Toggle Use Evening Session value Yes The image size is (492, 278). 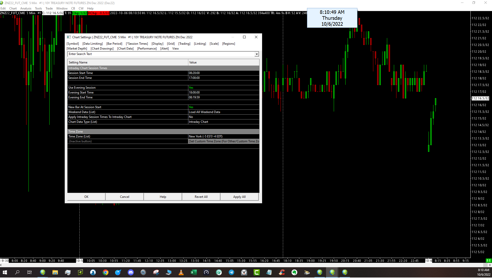tap(224, 88)
